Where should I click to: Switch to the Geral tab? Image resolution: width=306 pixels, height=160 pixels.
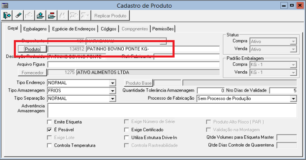[13, 28]
